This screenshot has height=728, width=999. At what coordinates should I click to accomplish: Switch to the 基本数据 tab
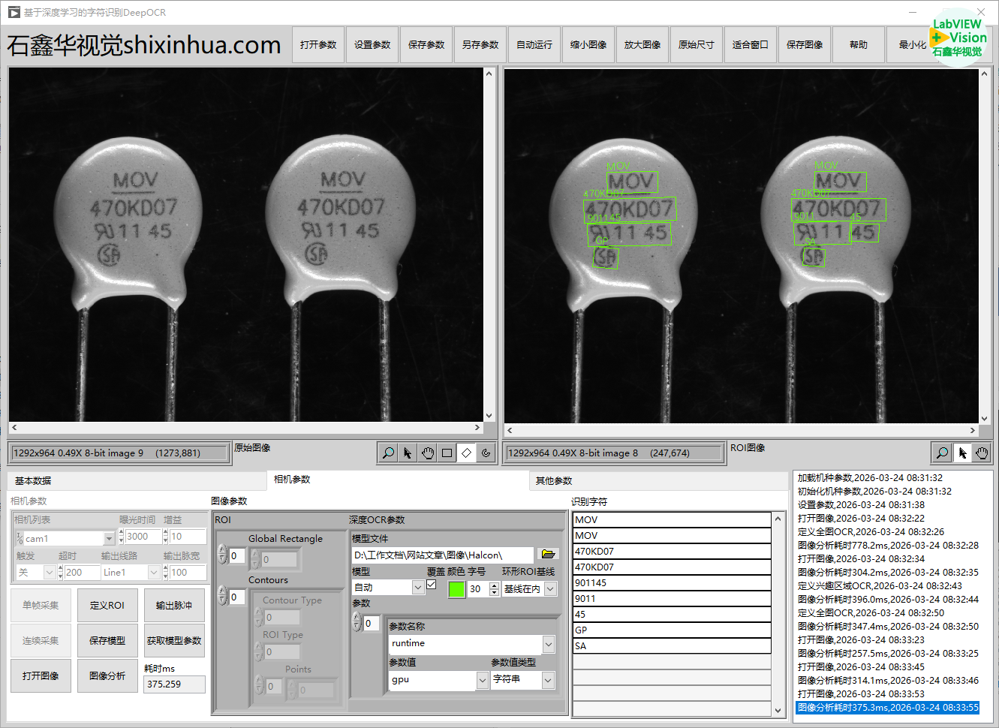(33, 480)
